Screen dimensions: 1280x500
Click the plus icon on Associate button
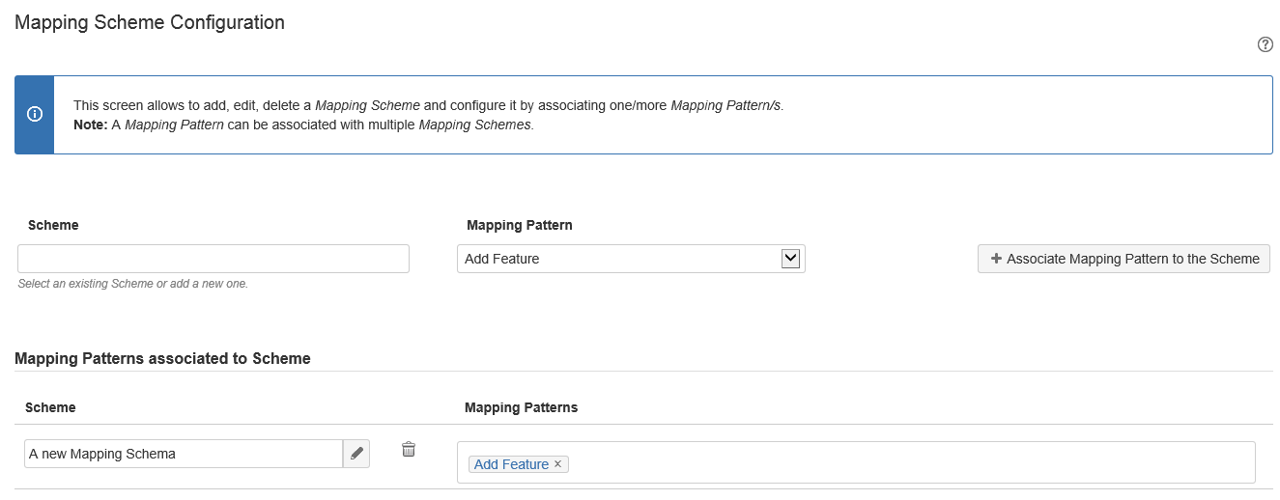pyautogui.click(x=996, y=259)
